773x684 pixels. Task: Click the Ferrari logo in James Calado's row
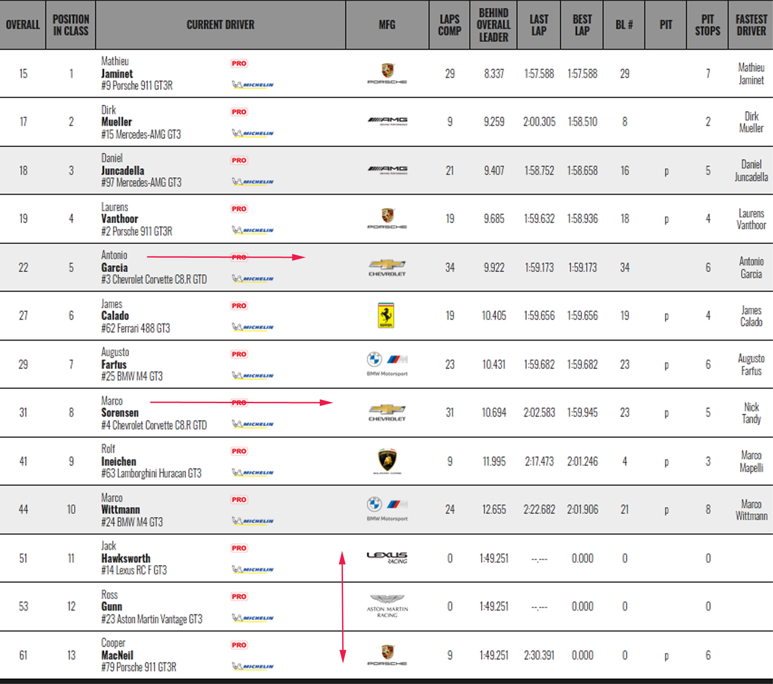click(386, 315)
